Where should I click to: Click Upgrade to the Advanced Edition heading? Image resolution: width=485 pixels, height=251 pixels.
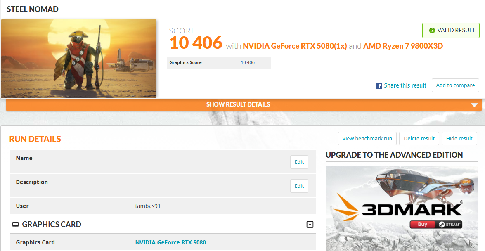[394, 155]
